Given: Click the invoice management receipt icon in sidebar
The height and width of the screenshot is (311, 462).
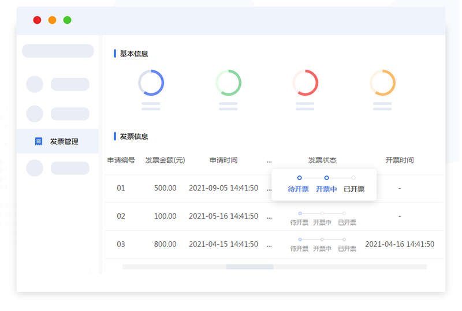Looking at the screenshot, I should pos(39,141).
